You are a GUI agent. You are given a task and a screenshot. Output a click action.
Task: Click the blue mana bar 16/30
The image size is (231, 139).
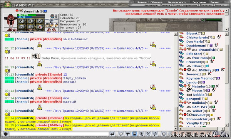[31, 17]
